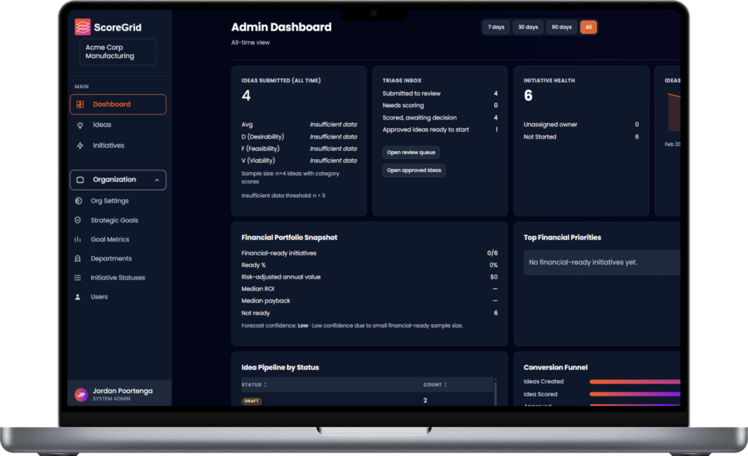Click the Users person icon
748x456 pixels.
coord(78,297)
